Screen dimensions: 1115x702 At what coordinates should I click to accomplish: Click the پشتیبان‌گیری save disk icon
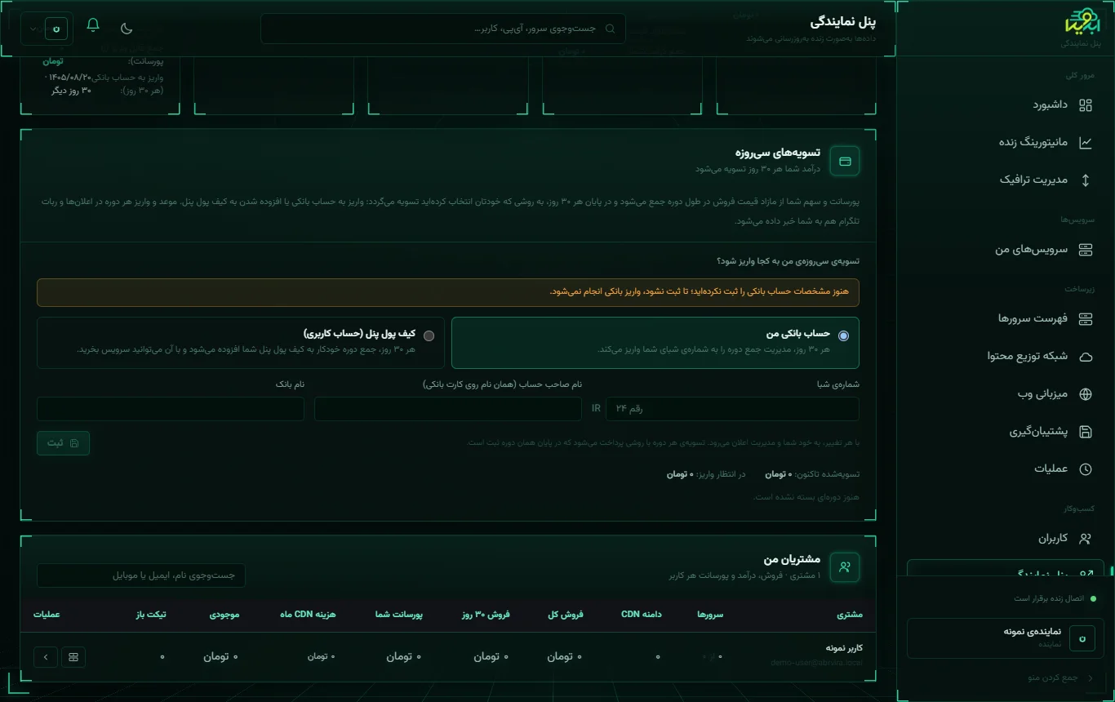coord(1085,431)
